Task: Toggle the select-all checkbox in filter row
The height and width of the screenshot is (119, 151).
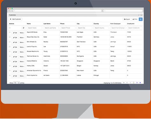Action: [x=10, y=28]
